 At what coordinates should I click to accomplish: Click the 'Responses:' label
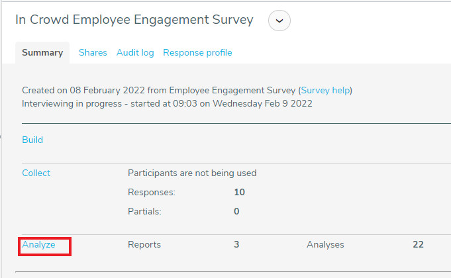click(152, 192)
